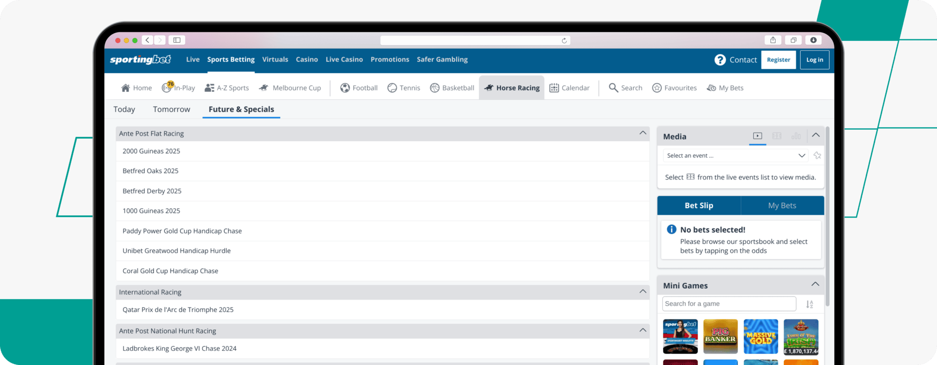Open Ladbrokes King George VI Chase 2024
937x365 pixels.
tap(382, 349)
